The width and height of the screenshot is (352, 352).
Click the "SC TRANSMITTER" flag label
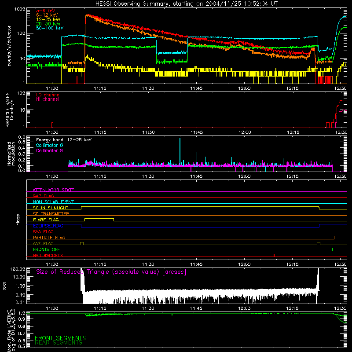(x=51, y=214)
